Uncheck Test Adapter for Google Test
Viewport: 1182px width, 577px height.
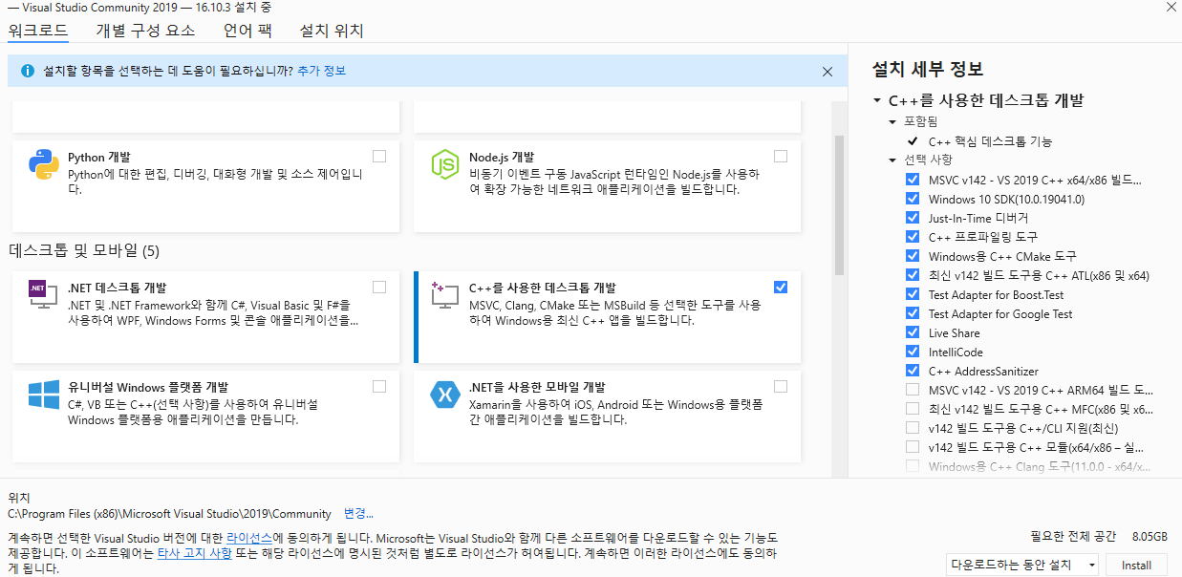click(x=913, y=313)
